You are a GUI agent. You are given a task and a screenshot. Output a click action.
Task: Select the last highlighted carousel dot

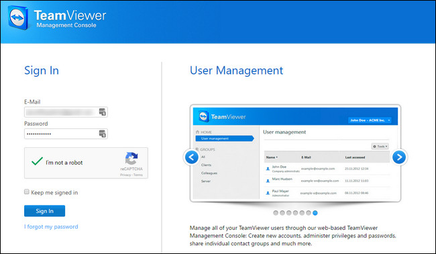pos(315,213)
